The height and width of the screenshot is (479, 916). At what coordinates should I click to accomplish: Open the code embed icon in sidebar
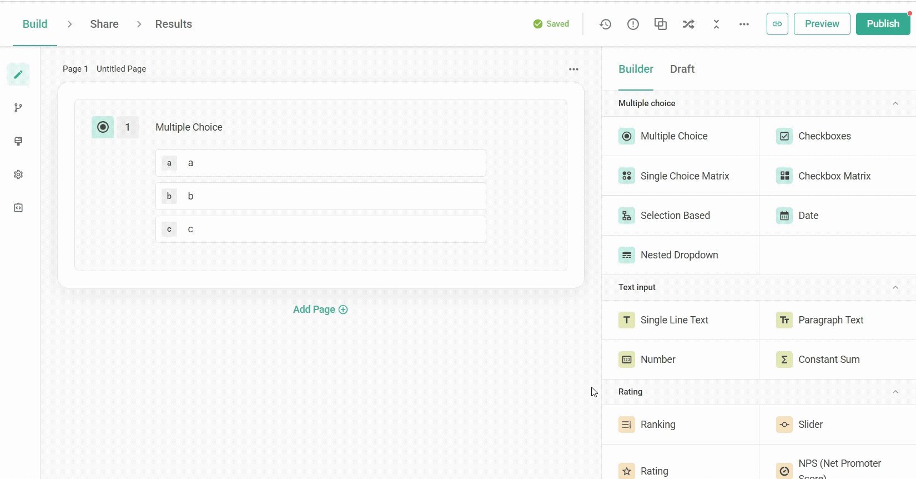tap(18, 208)
